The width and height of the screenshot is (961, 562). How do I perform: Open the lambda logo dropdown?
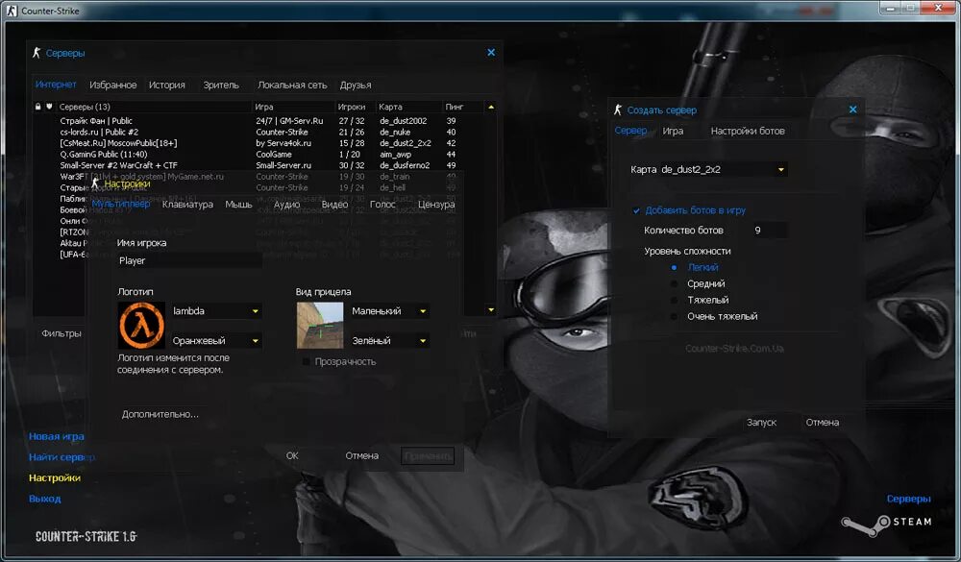[x=215, y=311]
